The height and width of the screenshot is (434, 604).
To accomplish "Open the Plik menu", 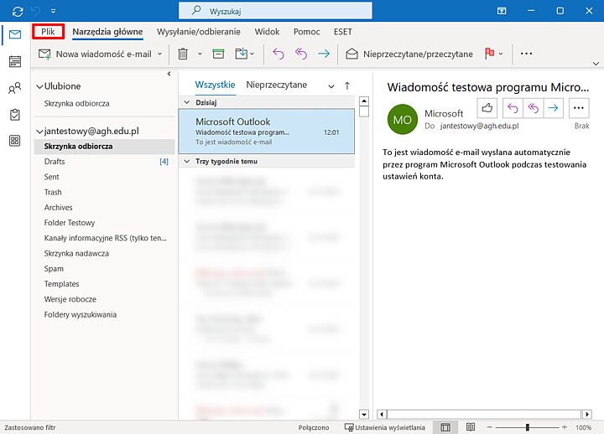I will click(48, 32).
